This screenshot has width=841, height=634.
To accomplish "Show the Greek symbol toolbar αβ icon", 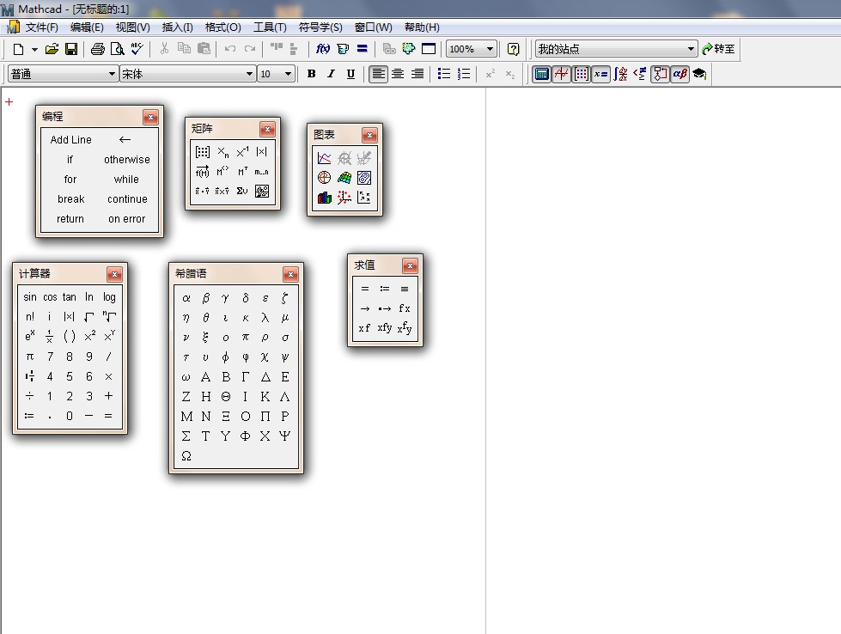I will pos(680,74).
